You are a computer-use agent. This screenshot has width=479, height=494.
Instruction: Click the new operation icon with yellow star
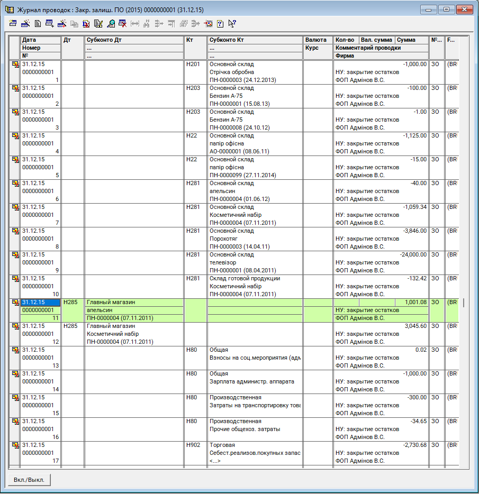click(13, 23)
